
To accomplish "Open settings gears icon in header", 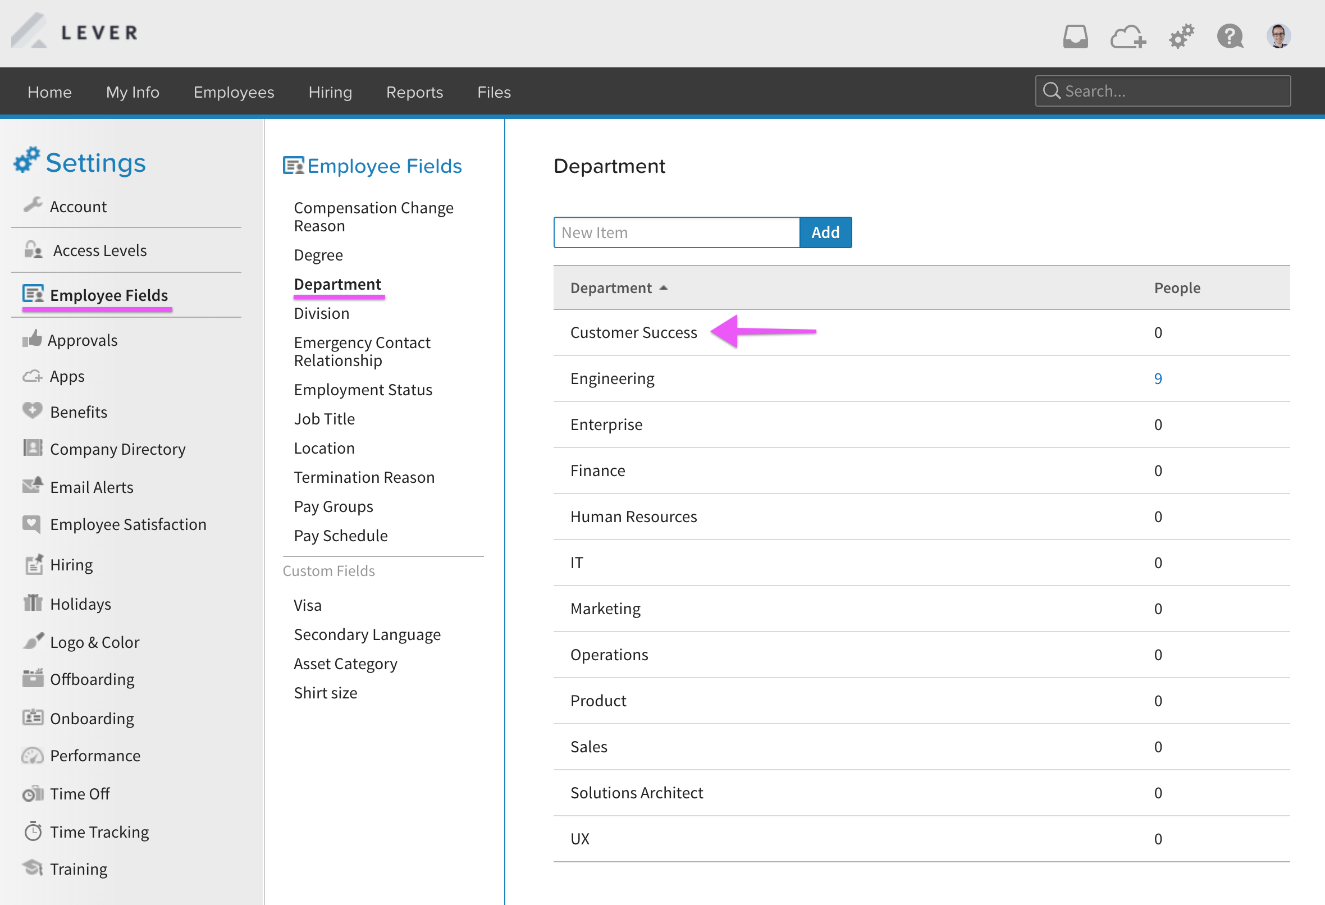I will (x=1181, y=37).
